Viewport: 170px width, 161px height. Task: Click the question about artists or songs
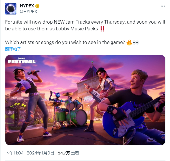(x=65, y=42)
